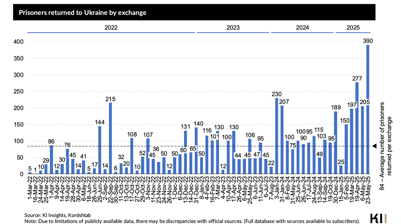Viewport: 401px width, 224px height.
Task: Click the 2023 year header label
Action: pos(233,27)
